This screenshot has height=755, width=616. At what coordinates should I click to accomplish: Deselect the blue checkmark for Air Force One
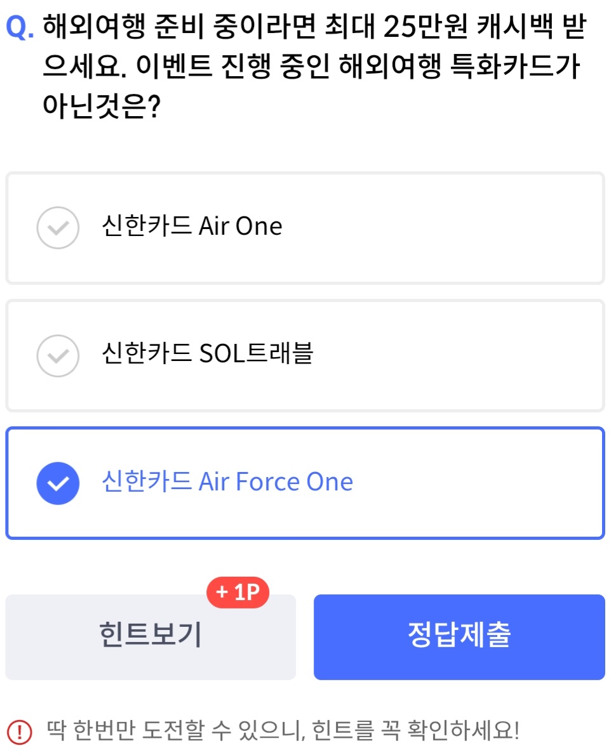(x=58, y=483)
